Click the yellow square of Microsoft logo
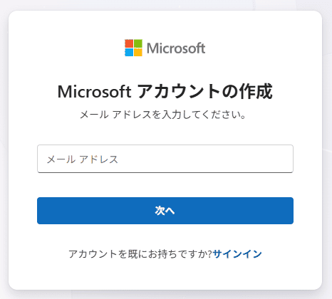Screen dimensions: 332x299 [138, 52]
